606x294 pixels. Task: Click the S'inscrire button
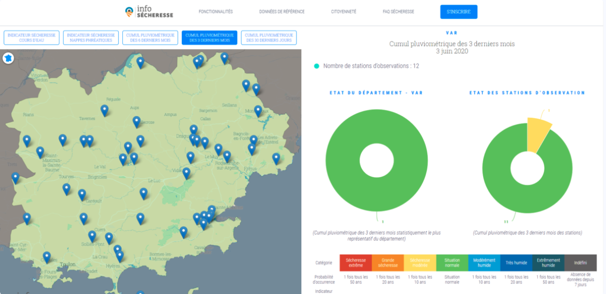(x=459, y=11)
